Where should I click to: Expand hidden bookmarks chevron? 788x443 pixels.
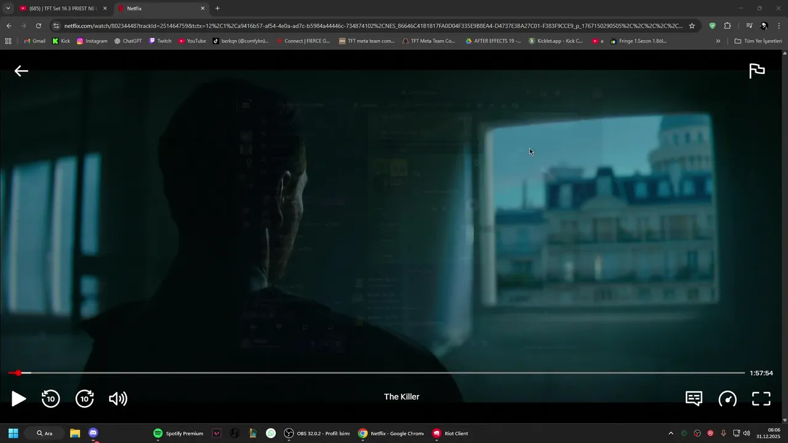[718, 41]
